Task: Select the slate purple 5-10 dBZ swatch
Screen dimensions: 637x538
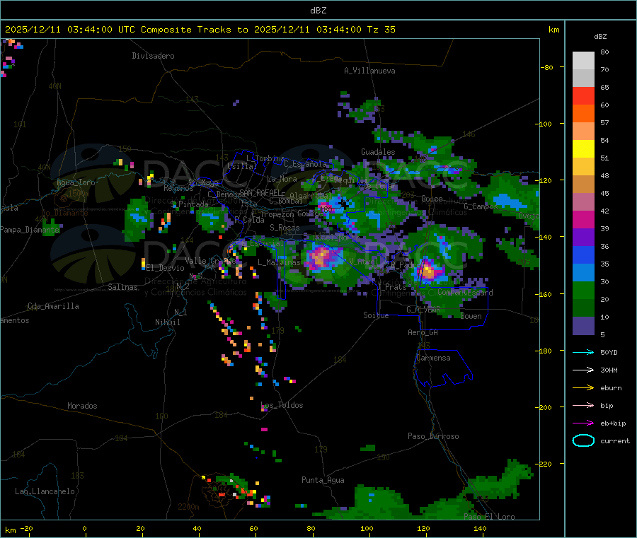Action: pos(583,326)
